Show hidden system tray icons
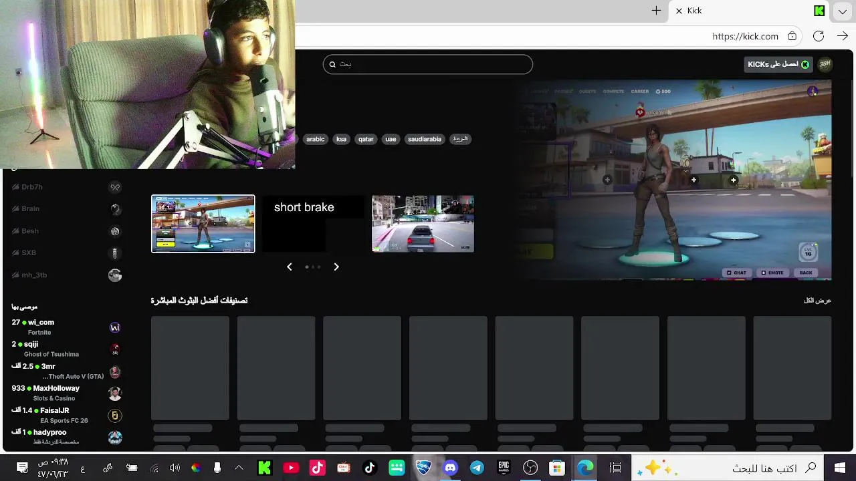The height and width of the screenshot is (481, 856). pyautogui.click(x=239, y=468)
